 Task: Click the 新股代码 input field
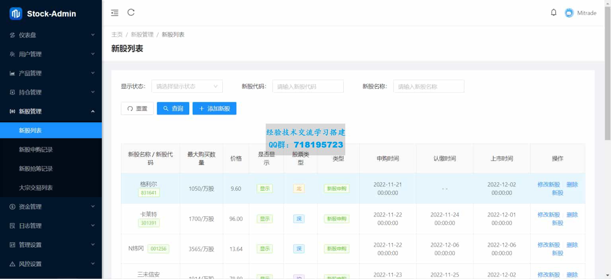coord(308,86)
